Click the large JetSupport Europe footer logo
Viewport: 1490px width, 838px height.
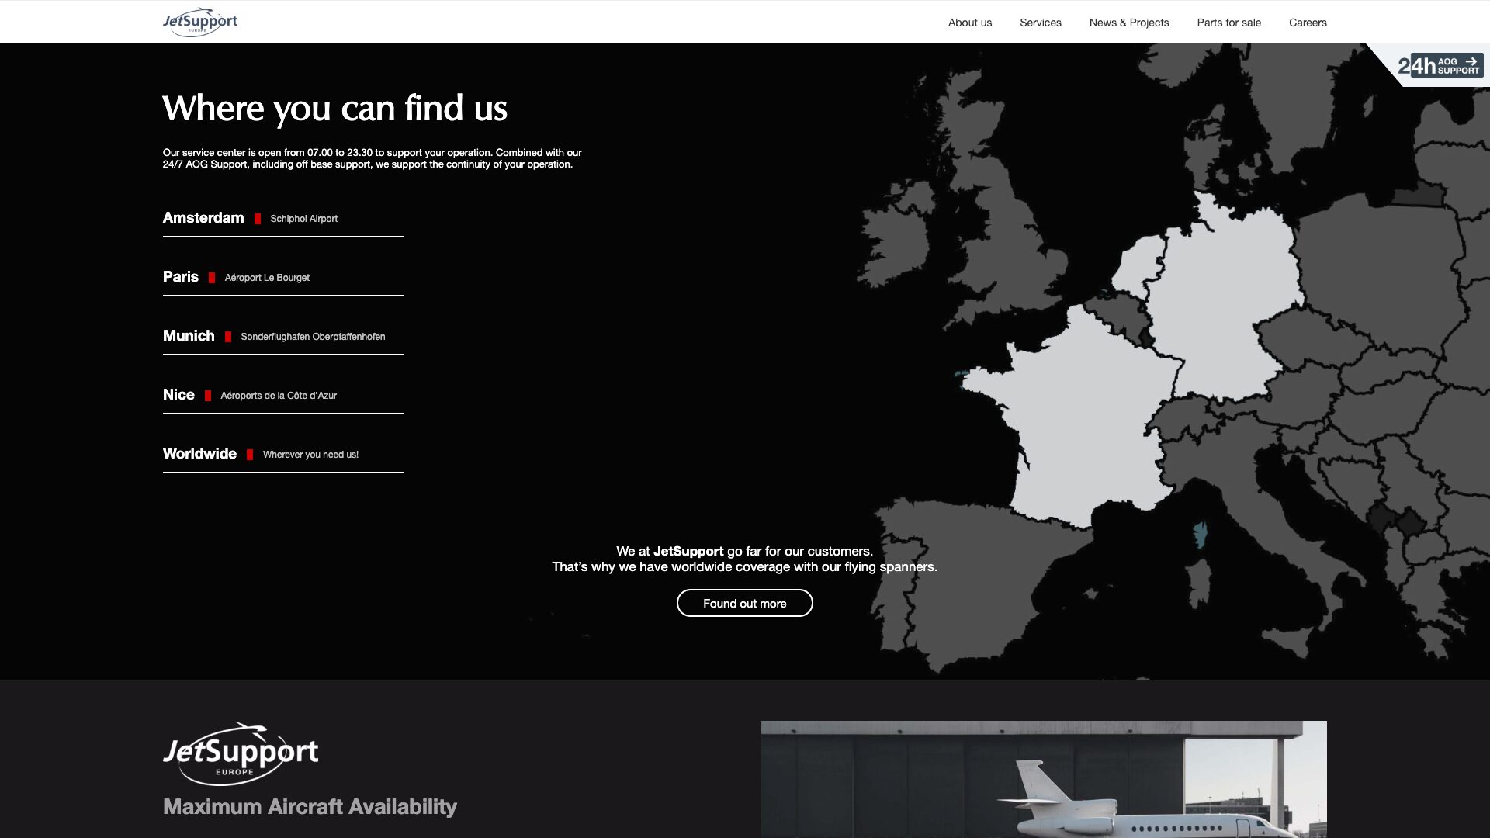coord(241,753)
